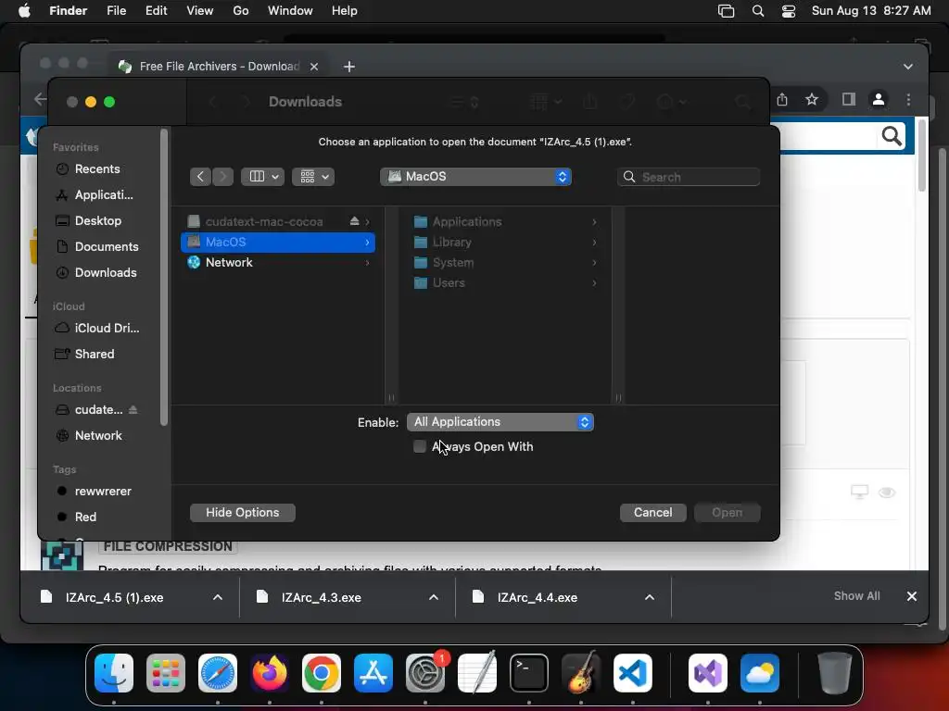Open the grouping options dropdown

pyautogui.click(x=313, y=177)
